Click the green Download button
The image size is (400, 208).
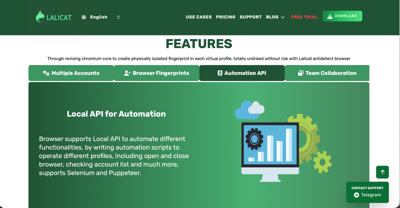tap(342, 16)
